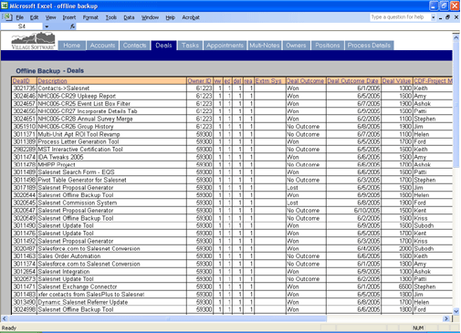The height and width of the screenshot is (333, 461).
Task: Click scroll down arrow on vertical scrollbar
Action: click(456, 311)
